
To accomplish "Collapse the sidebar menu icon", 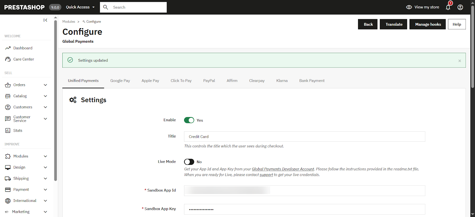I will click(45, 20).
